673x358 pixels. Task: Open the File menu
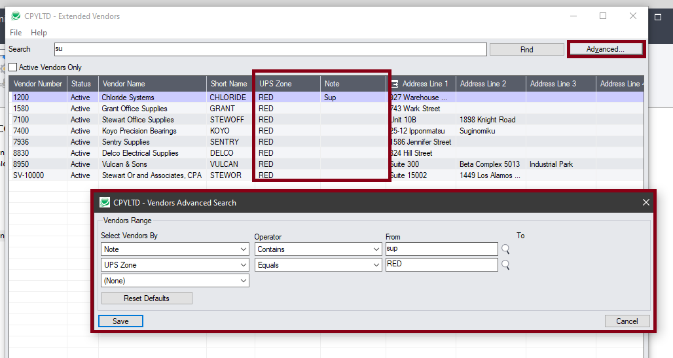(x=16, y=33)
